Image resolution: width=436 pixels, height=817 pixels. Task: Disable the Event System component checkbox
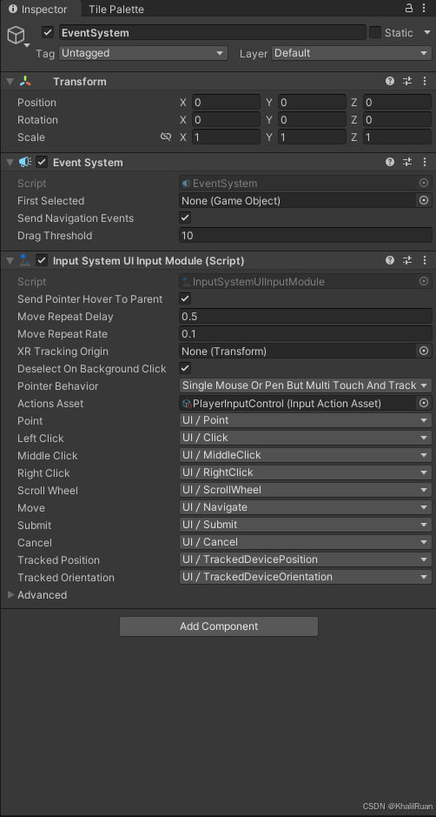pyautogui.click(x=42, y=162)
